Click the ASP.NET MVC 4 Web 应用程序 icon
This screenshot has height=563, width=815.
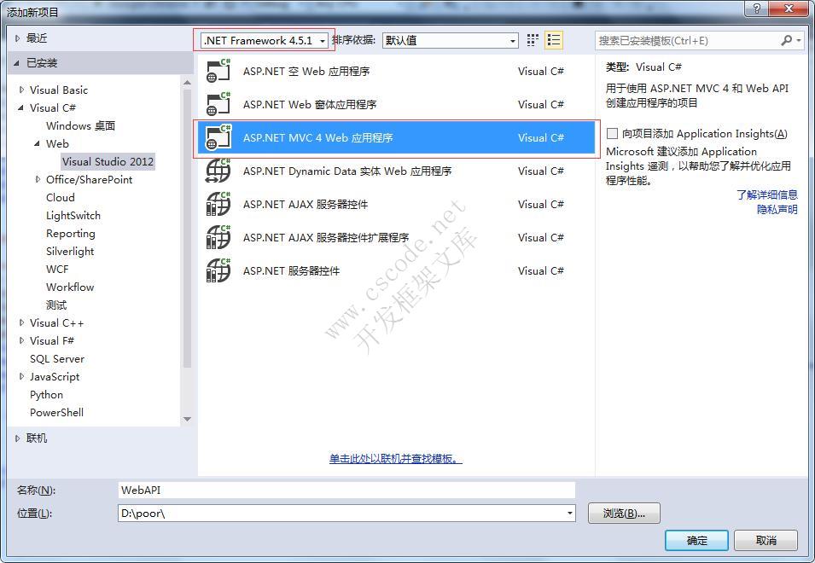click(x=218, y=137)
